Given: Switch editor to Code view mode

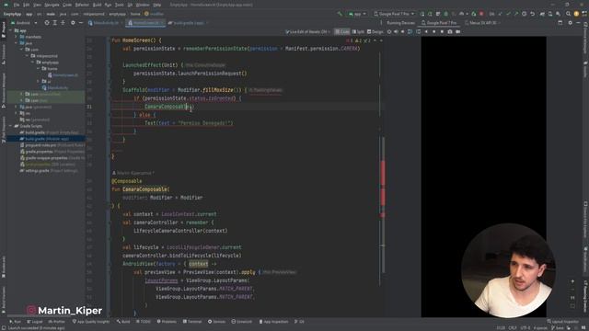Looking at the screenshot, I should tap(341, 32).
